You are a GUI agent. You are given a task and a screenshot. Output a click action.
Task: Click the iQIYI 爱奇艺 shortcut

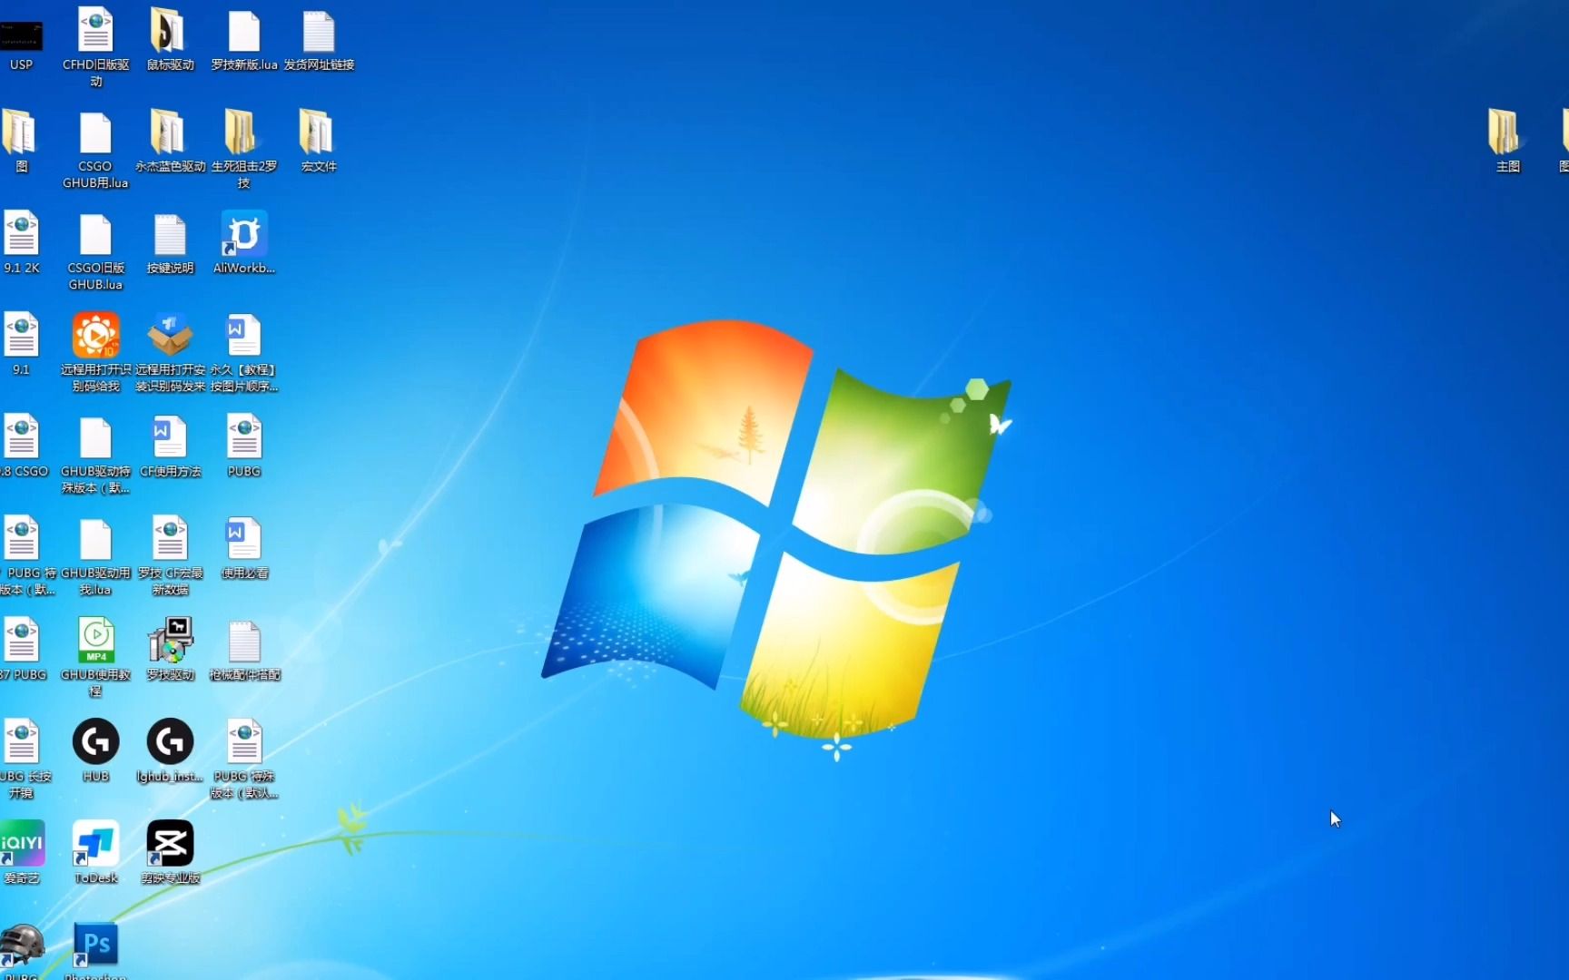(22, 843)
